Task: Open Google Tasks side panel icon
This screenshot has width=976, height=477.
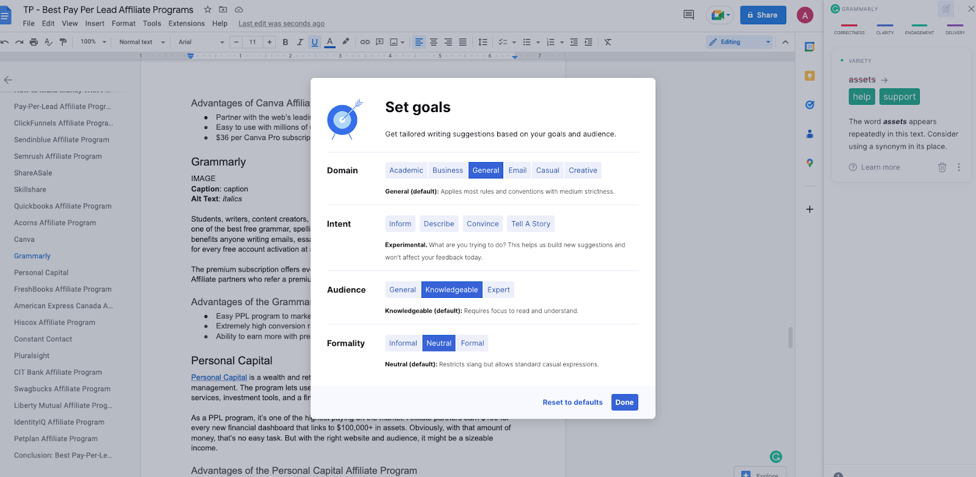Action: [x=809, y=105]
